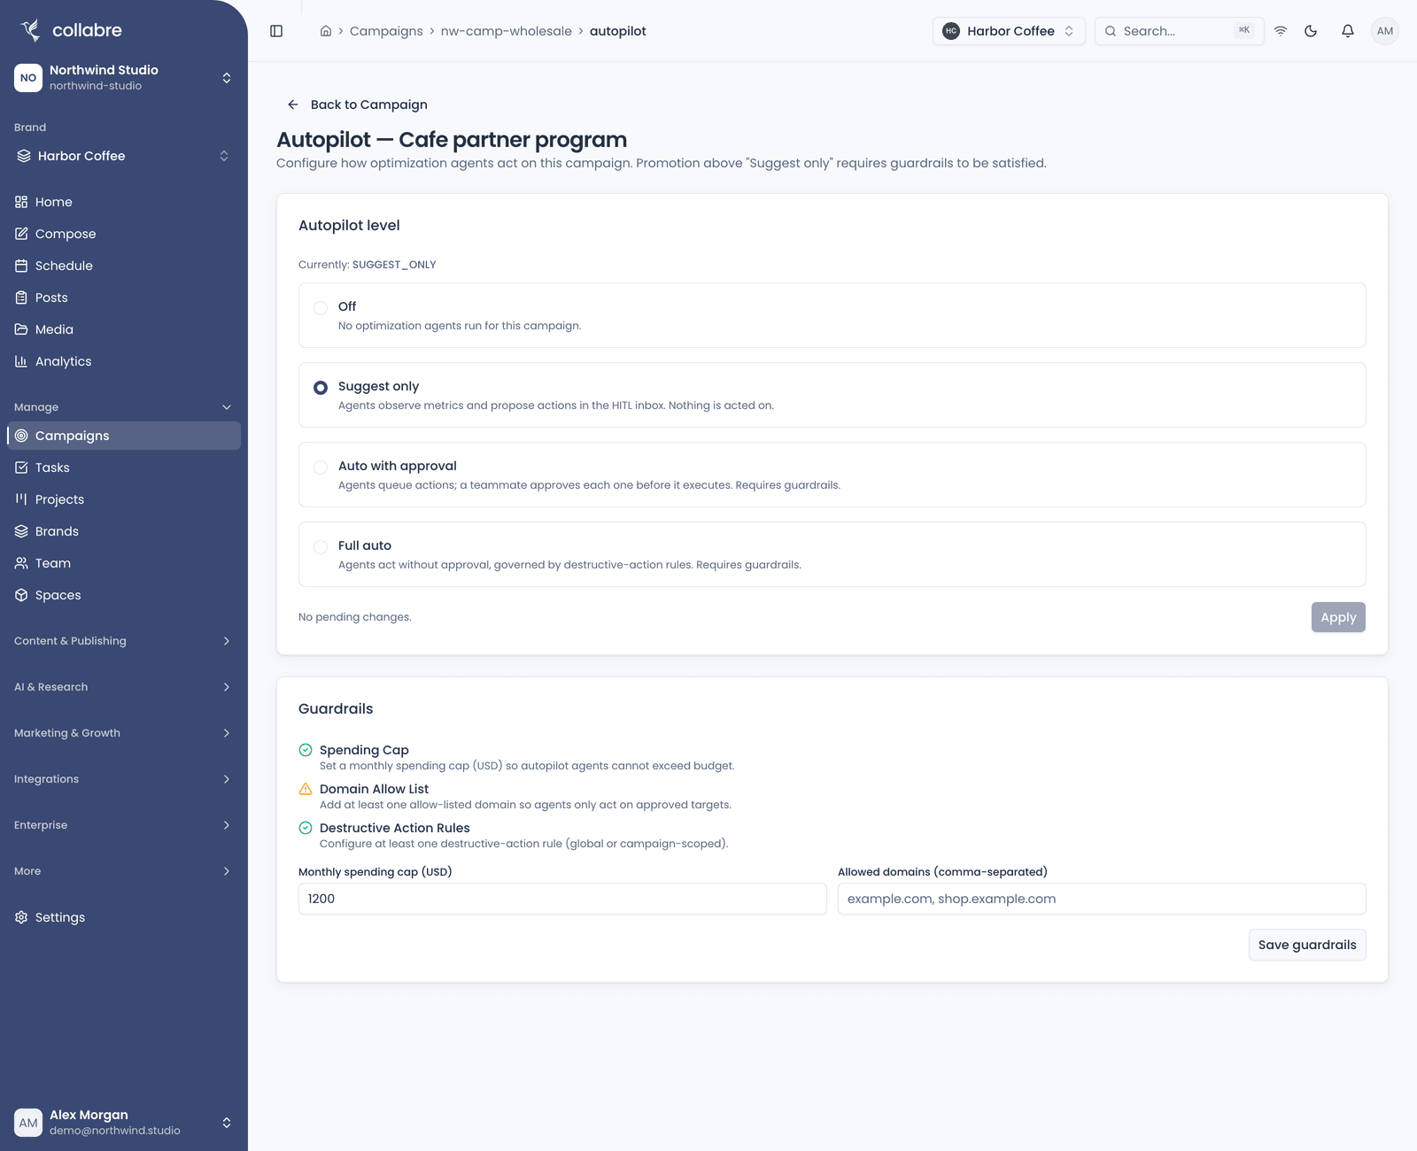
Task: Expand the Content & Publishing section
Action: coord(124,641)
